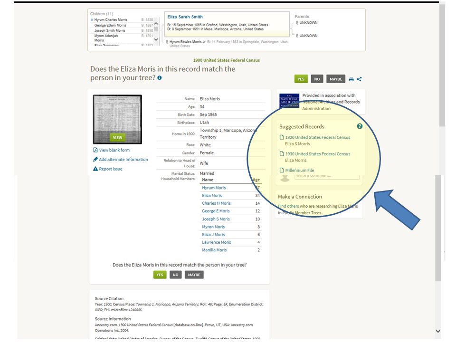Open 1930 United States Federal Census suggestion
Image resolution: width=456 pixels, height=342 pixels.
(318, 154)
